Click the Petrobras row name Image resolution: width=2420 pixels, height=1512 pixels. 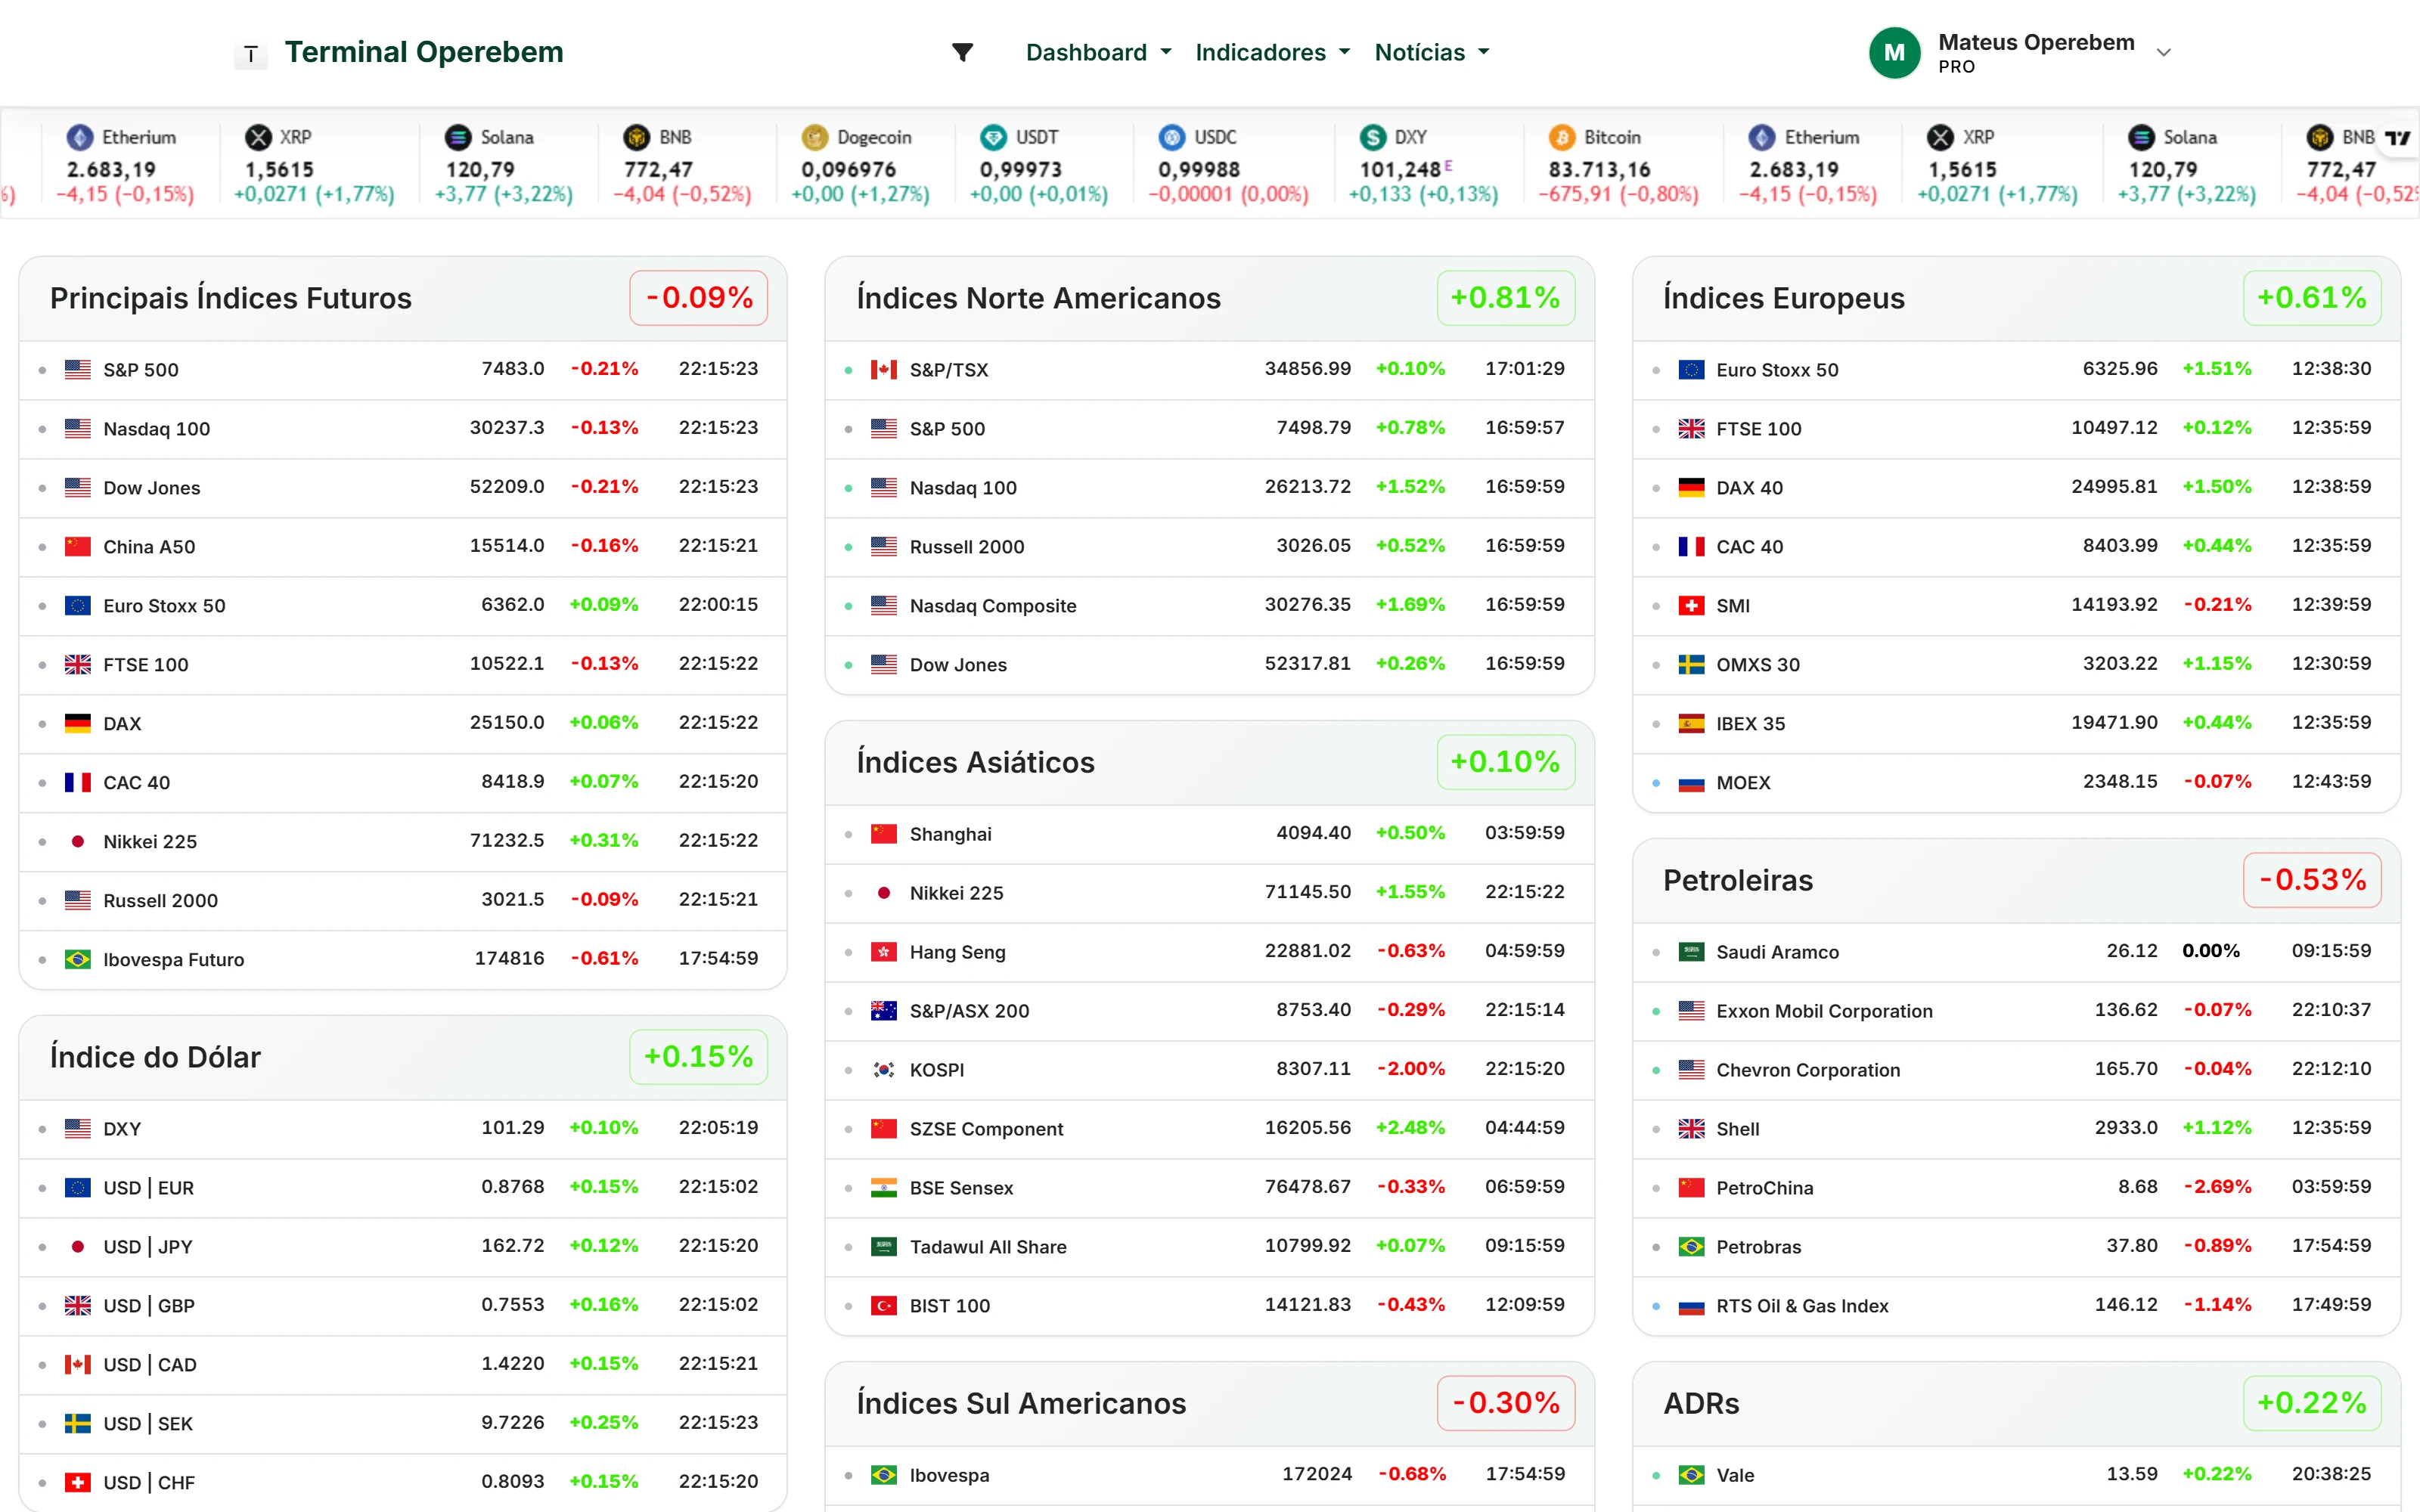point(1758,1246)
